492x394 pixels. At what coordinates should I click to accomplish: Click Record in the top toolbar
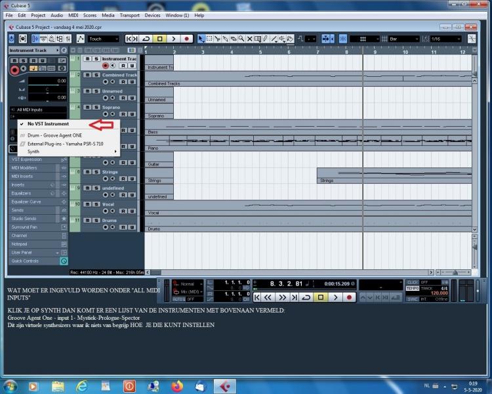[x=187, y=39]
